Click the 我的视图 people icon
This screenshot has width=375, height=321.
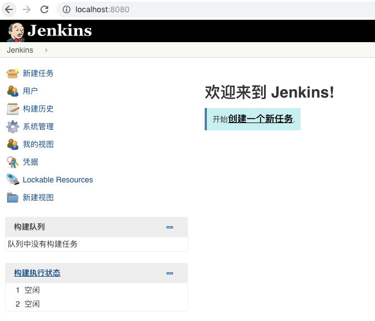[x=12, y=144]
